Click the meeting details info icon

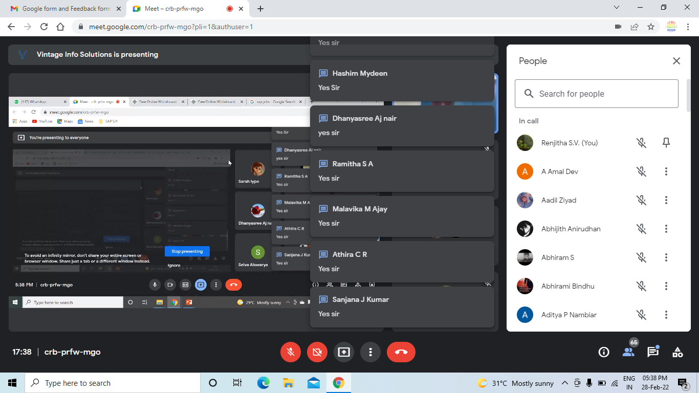coord(604,352)
